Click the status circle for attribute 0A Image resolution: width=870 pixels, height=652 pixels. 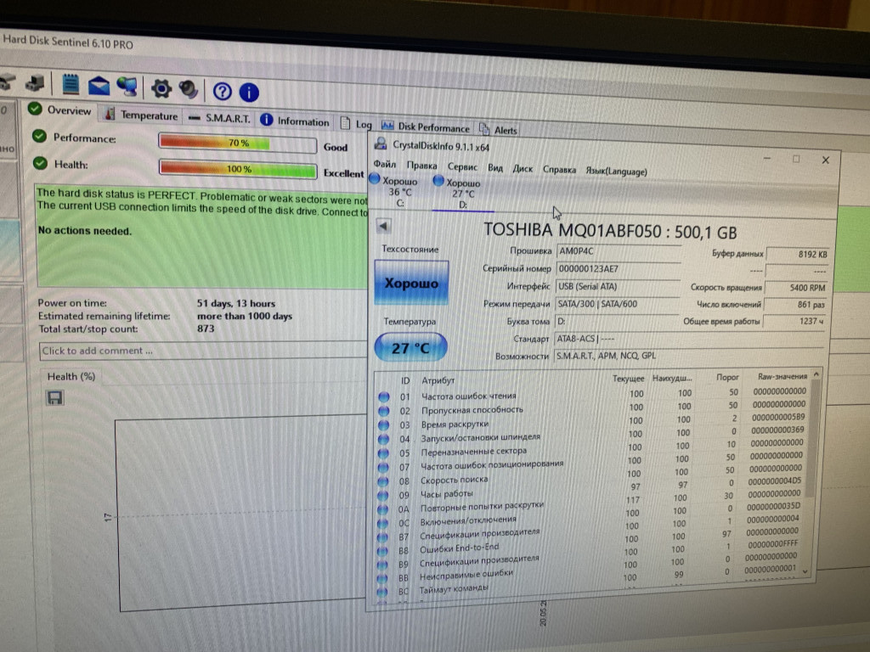383,509
